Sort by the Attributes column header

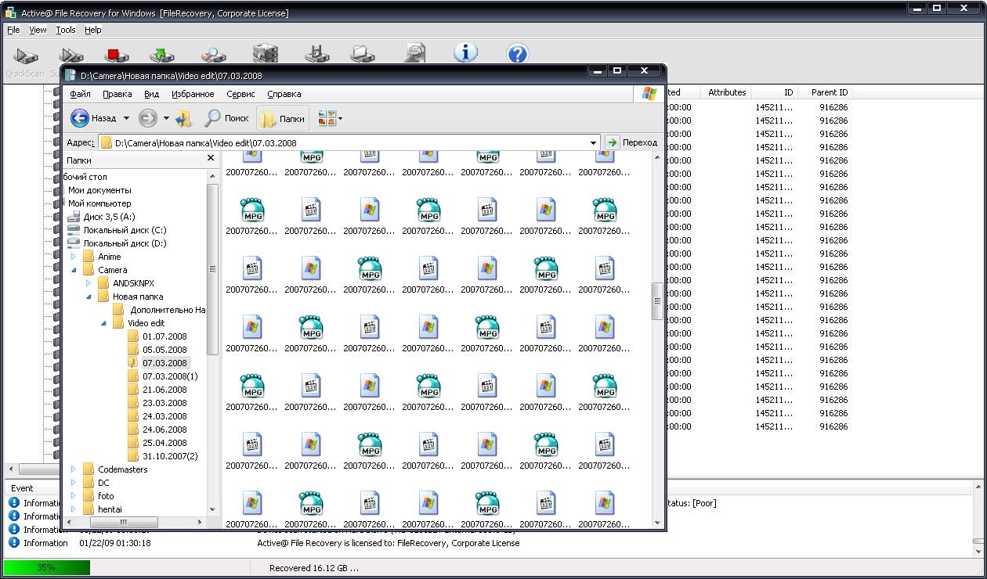click(727, 92)
